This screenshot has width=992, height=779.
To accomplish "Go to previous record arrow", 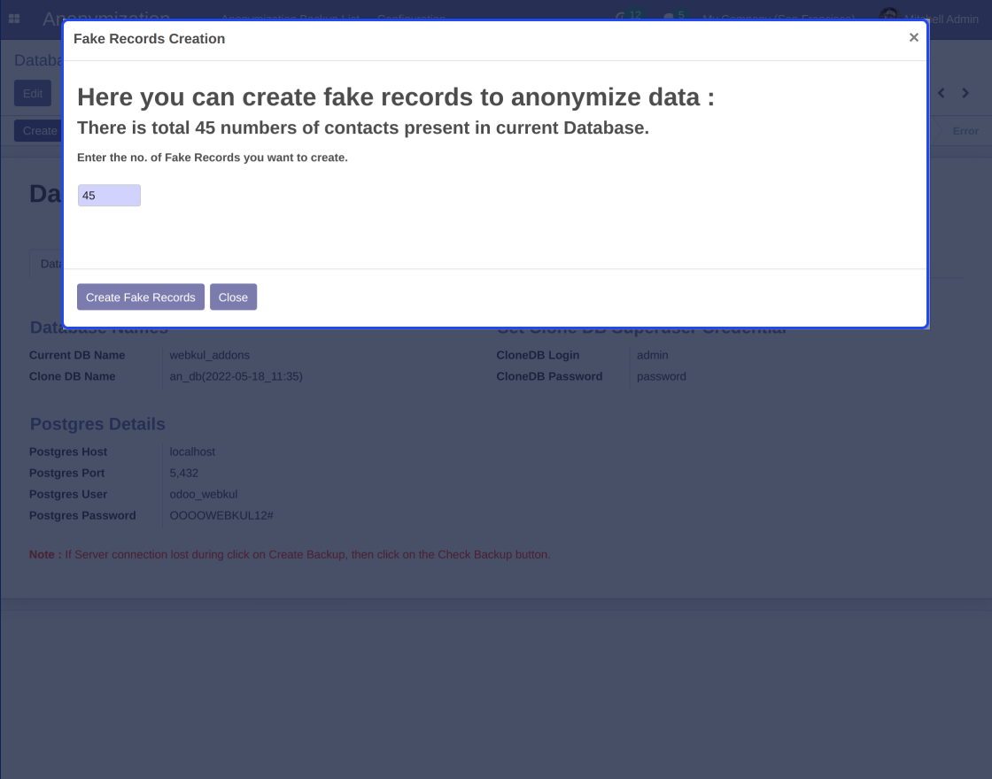I will pos(942,93).
